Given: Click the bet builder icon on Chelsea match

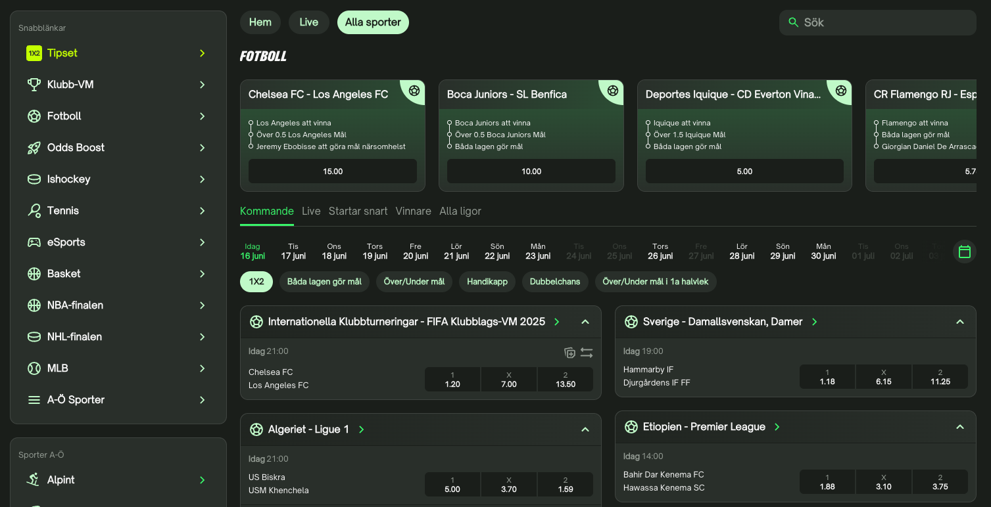Looking at the screenshot, I should point(569,353).
